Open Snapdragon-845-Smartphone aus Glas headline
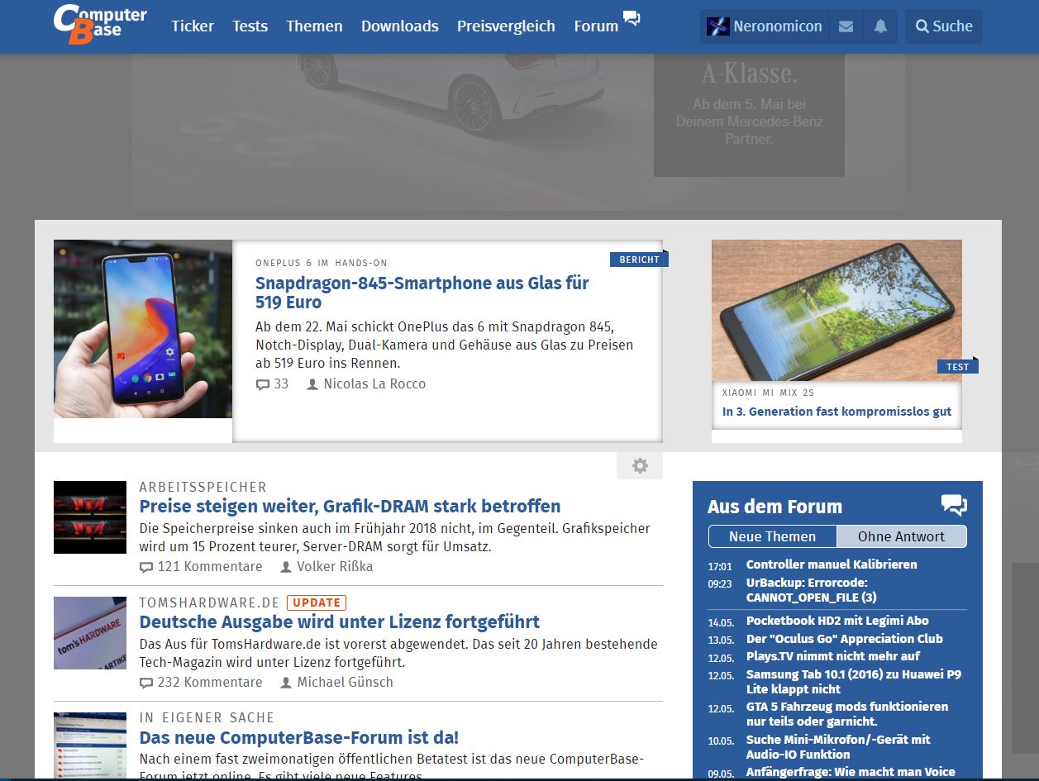The image size is (1039, 781). tap(422, 293)
